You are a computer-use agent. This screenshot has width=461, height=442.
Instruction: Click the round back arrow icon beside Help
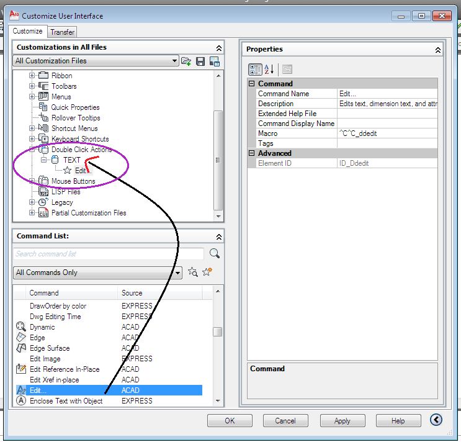[436, 420]
